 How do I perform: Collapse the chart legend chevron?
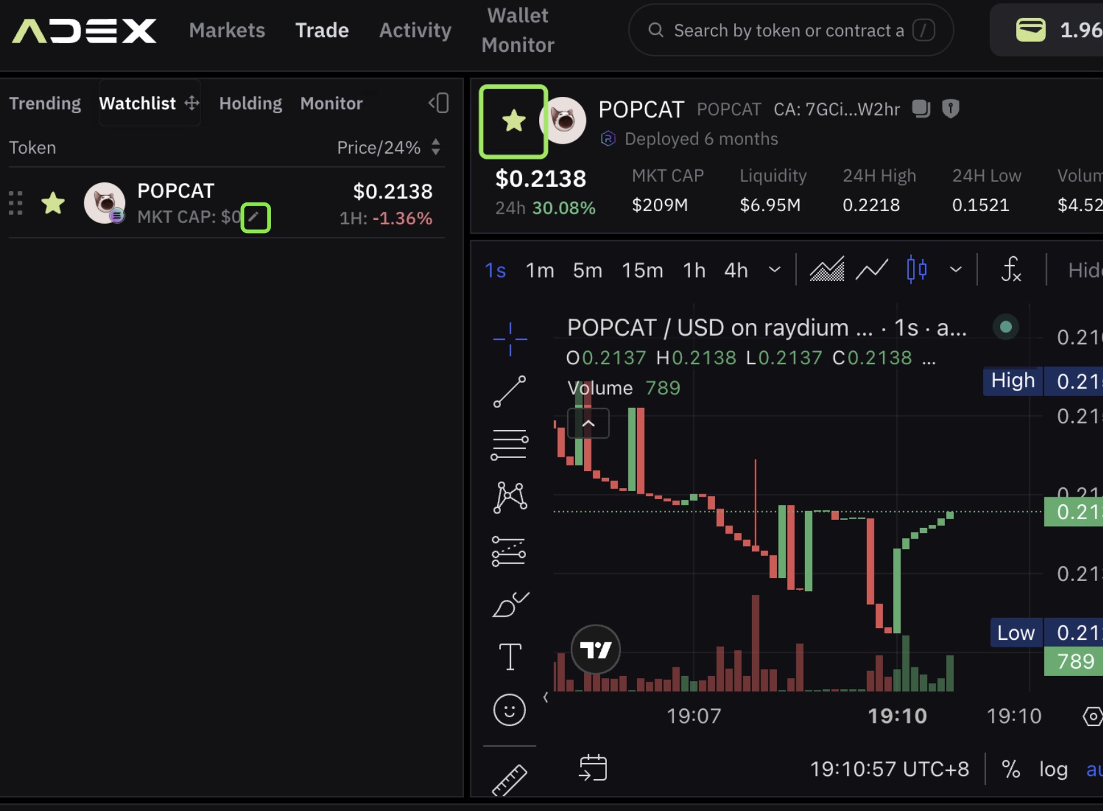588,424
